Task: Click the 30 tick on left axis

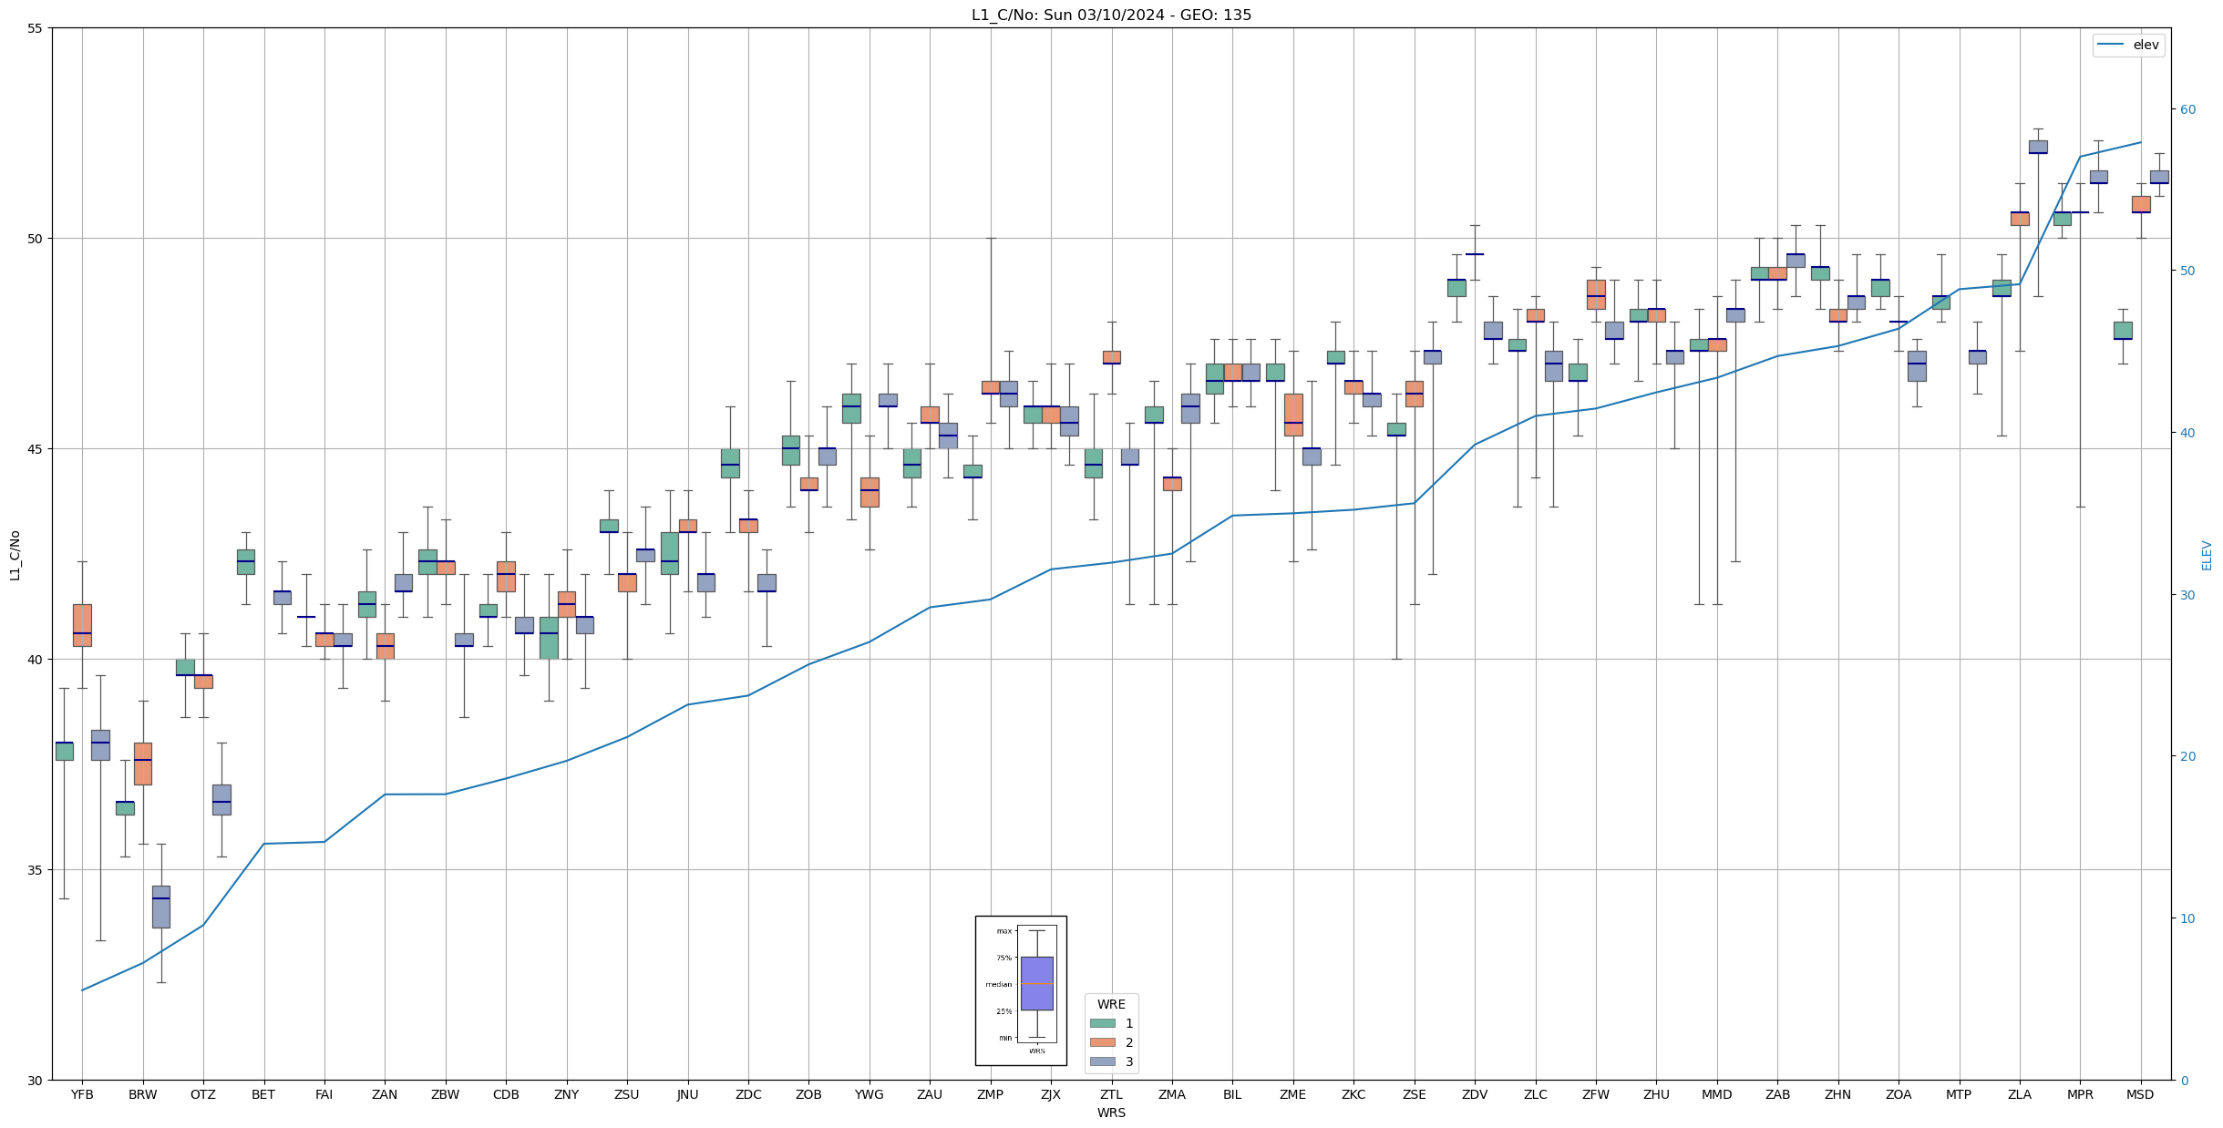Action: point(36,1081)
